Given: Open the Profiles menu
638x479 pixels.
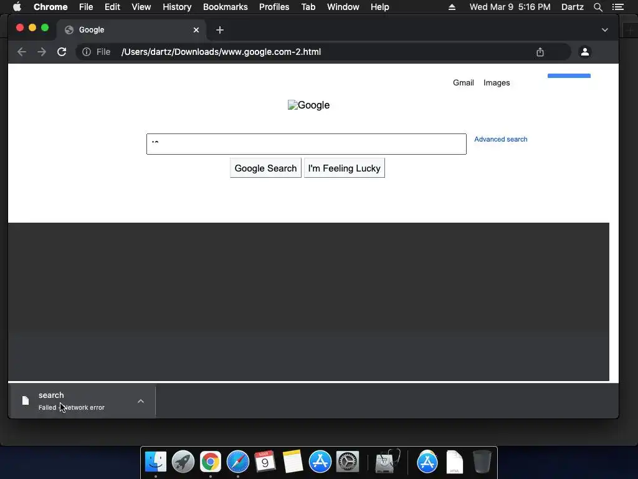Looking at the screenshot, I should tap(274, 7).
